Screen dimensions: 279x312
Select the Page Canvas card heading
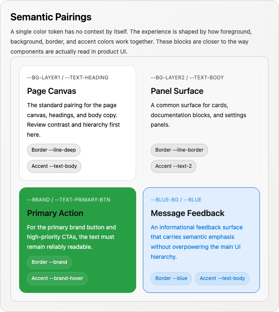tap(51, 91)
